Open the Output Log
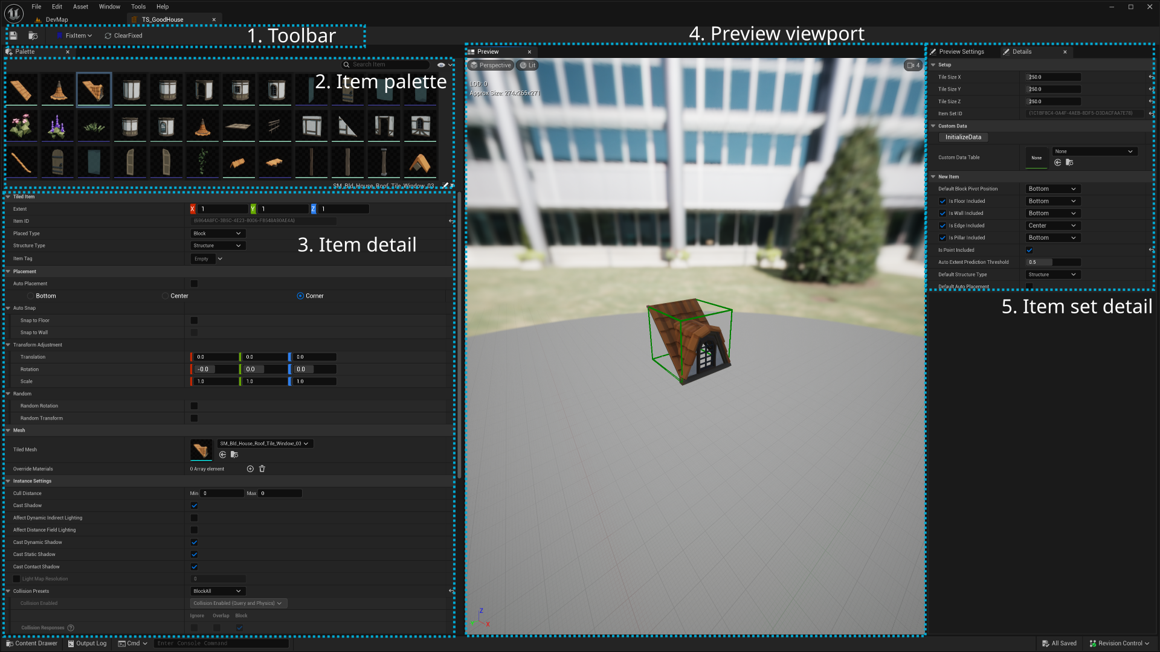This screenshot has width=1160, height=652. (87, 644)
